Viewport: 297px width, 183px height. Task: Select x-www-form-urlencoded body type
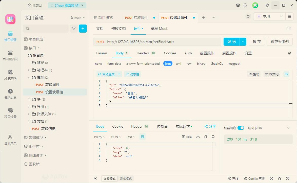point(143,64)
